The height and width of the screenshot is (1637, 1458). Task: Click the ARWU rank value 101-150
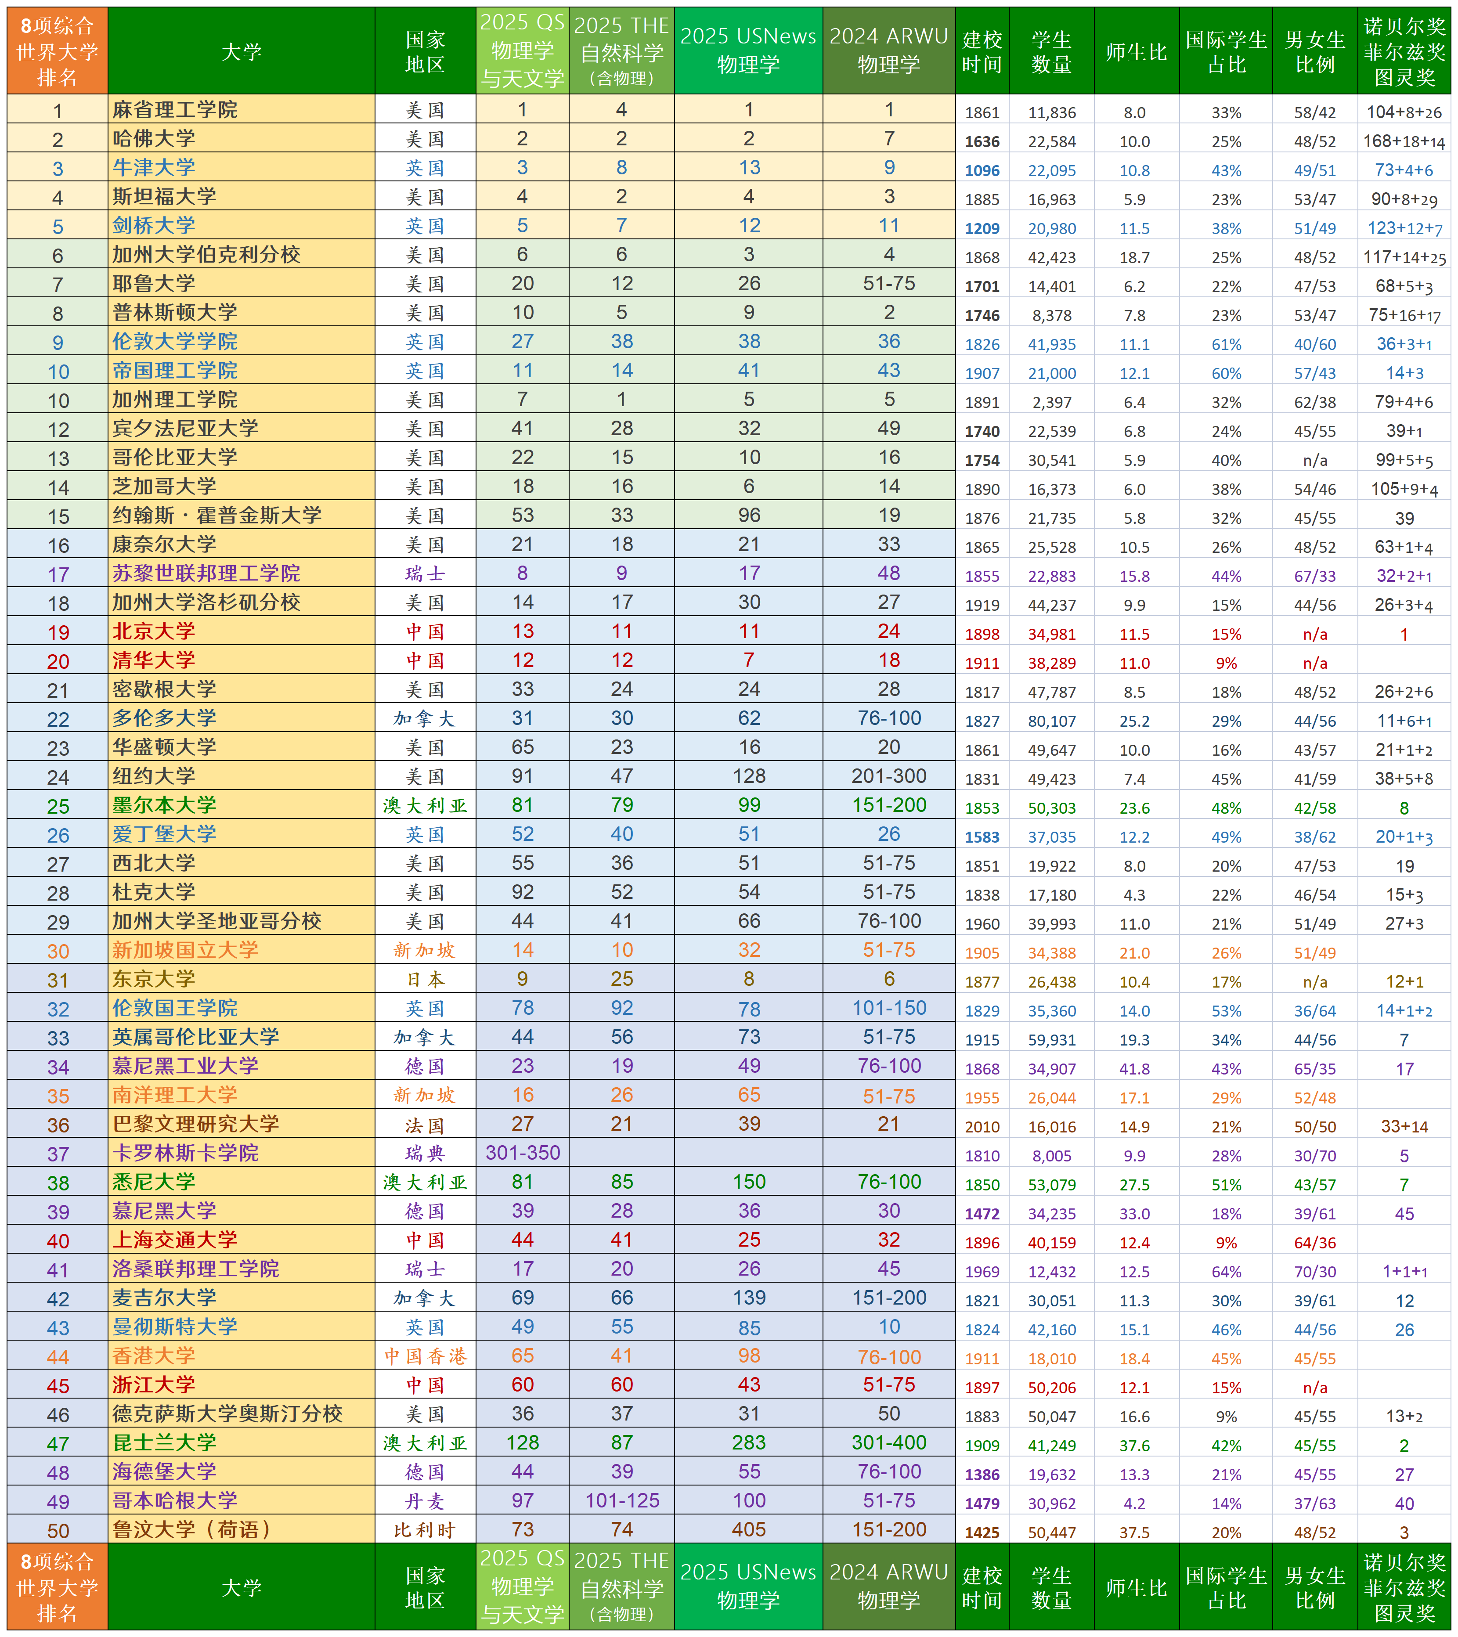coord(889,1008)
